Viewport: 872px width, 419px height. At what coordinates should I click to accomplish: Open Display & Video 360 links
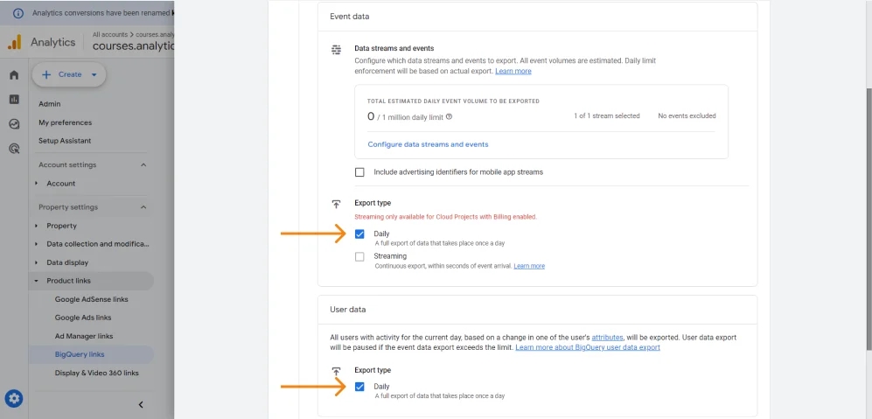[x=97, y=373]
